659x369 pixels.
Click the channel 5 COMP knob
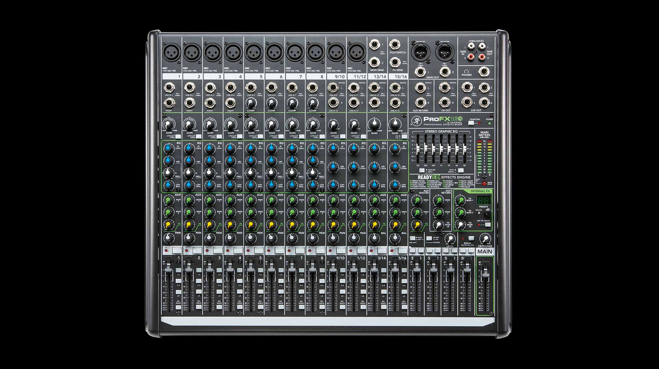251,102
